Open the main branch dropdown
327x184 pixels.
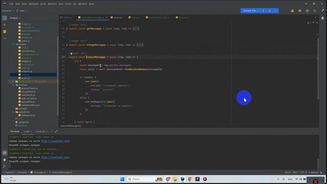pos(22,11)
